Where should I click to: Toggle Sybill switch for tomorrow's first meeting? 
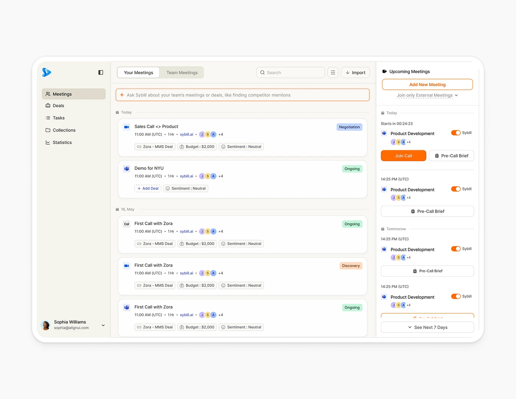tap(456, 249)
